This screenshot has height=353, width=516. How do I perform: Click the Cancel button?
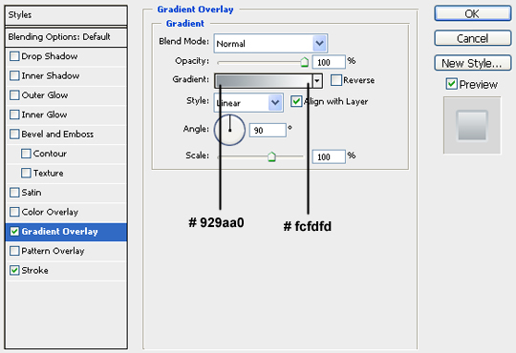473,38
